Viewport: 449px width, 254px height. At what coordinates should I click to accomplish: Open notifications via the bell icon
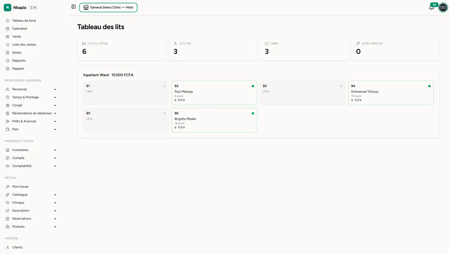click(432, 7)
